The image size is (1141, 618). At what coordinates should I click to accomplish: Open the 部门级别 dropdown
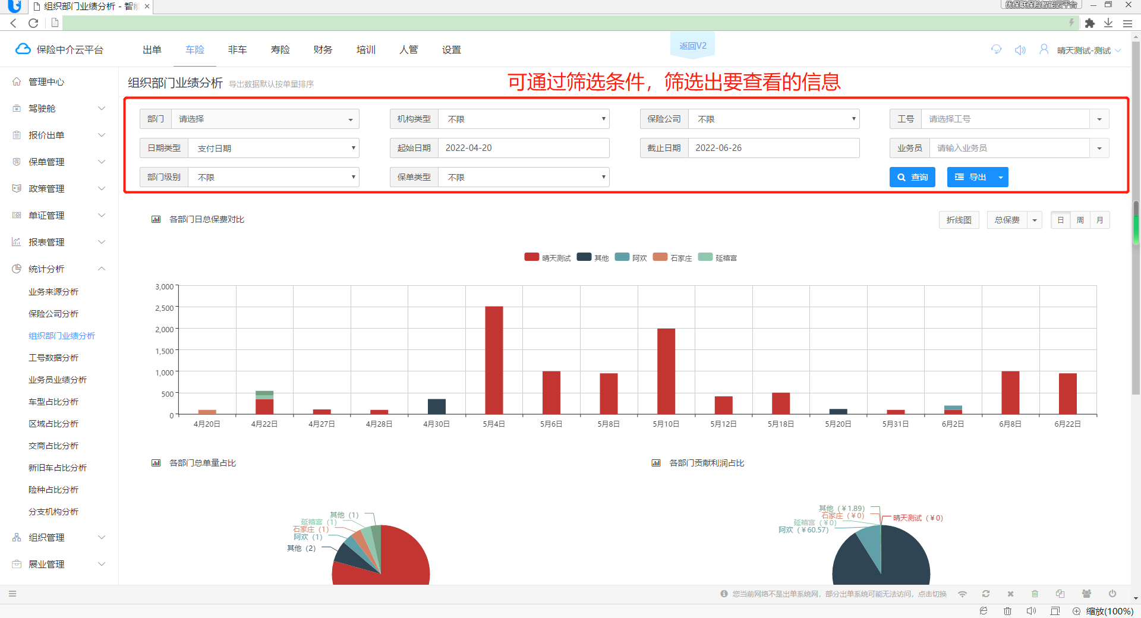(273, 177)
